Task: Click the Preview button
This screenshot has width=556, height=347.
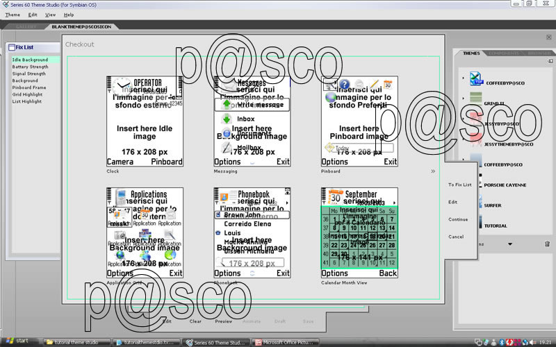Action: (x=223, y=321)
